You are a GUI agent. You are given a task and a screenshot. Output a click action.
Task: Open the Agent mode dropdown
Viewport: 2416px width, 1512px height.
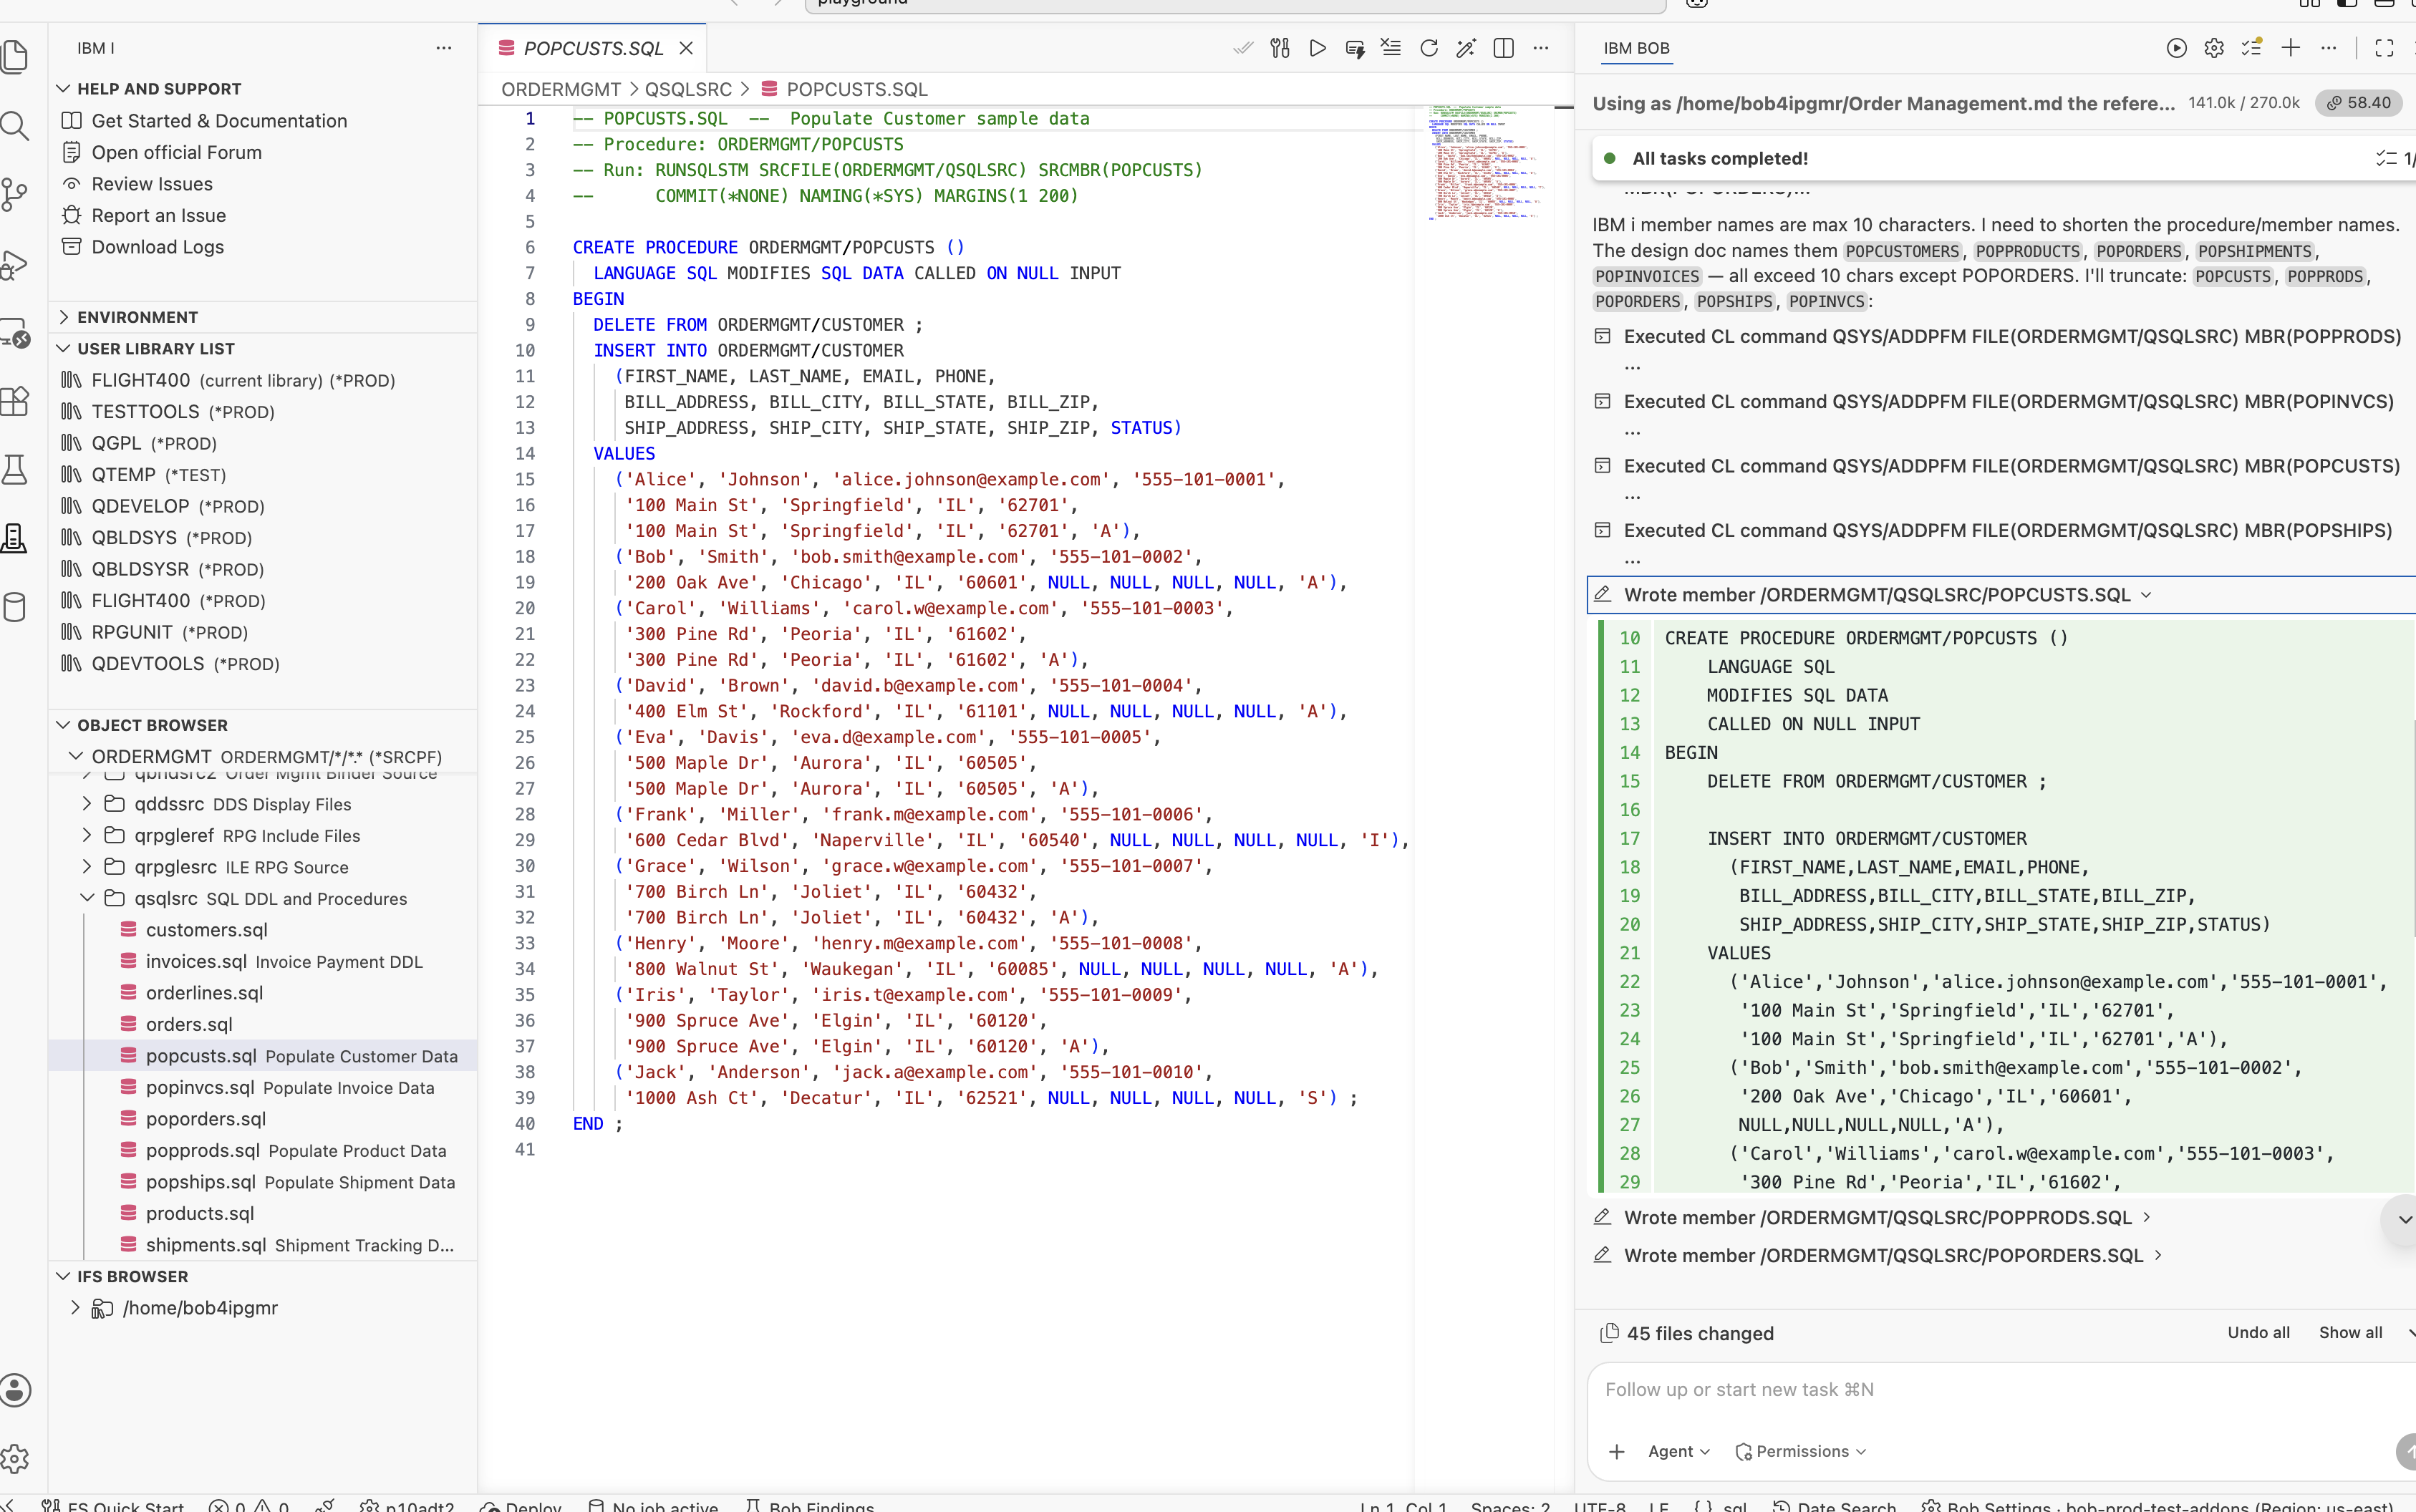[1679, 1451]
